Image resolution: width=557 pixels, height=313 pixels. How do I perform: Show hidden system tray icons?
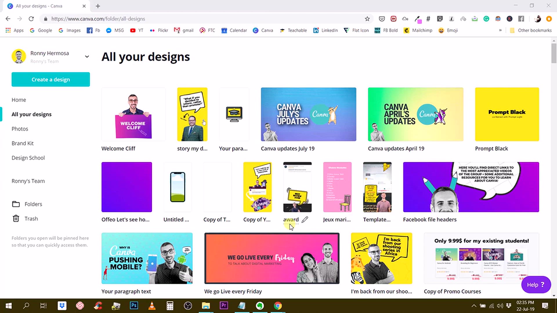[474, 305]
